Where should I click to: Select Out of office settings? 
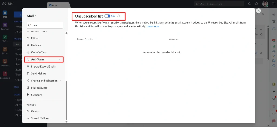[x=38, y=52]
